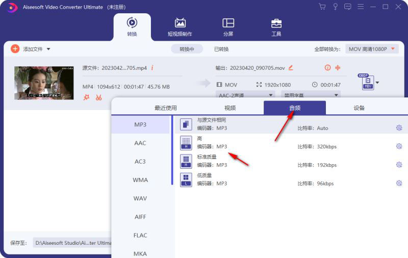The width and height of the screenshot is (408, 258).
Task: Select the standard quality MP3 preset icon
Action: point(186,161)
